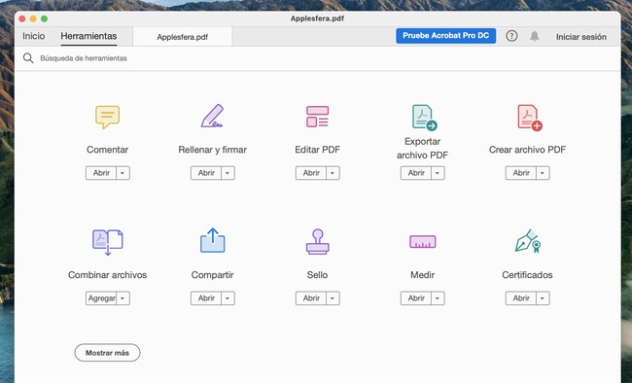Close the window with red button

(x=22, y=18)
